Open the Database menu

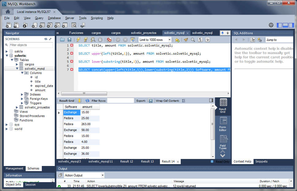pos(54,18)
